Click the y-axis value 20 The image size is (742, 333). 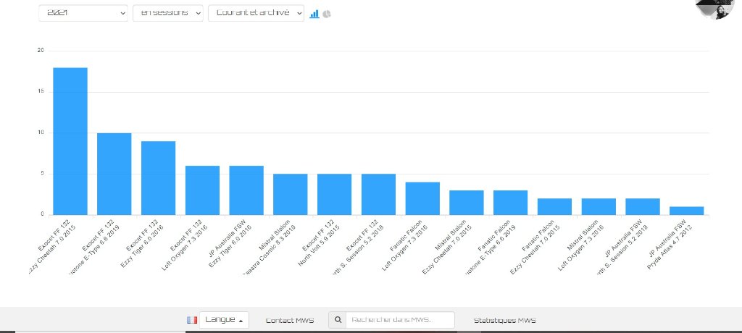tap(41, 51)
